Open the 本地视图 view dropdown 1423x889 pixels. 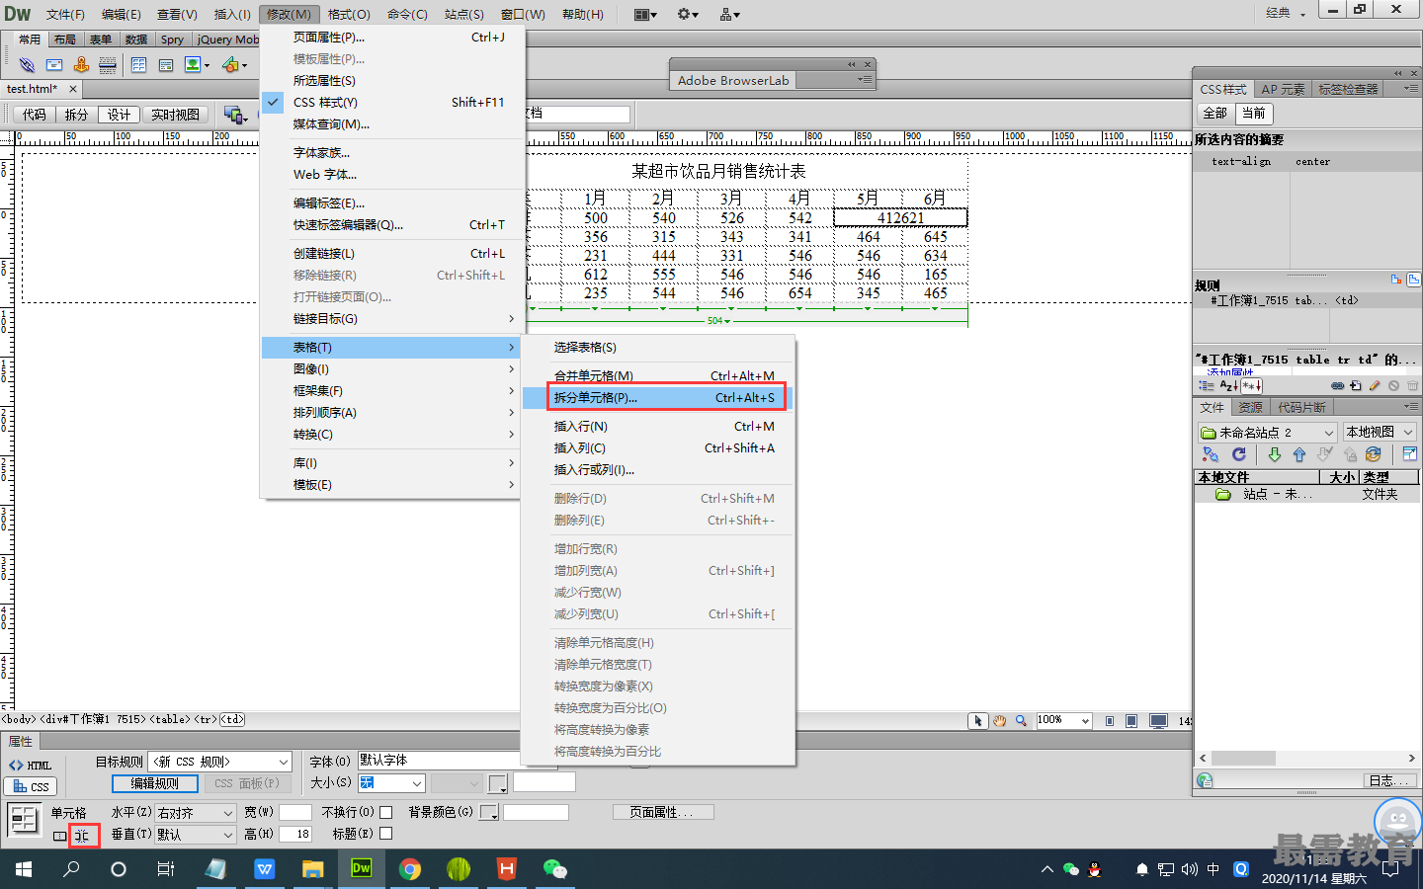click(1380, 433)
